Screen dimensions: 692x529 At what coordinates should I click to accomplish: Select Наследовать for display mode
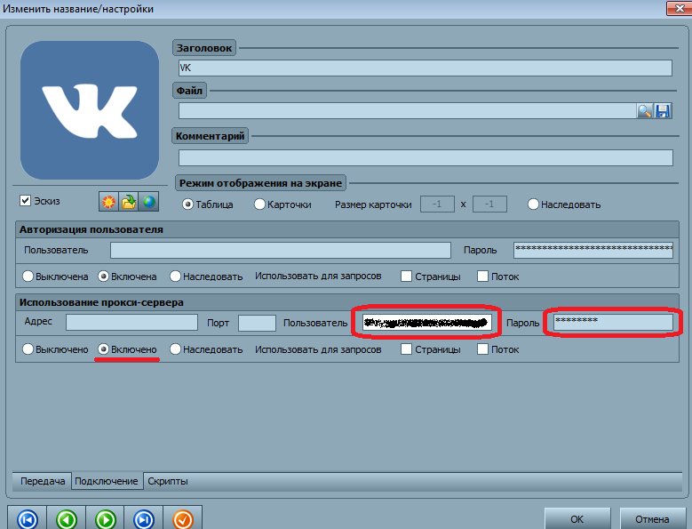click(533, 204)
